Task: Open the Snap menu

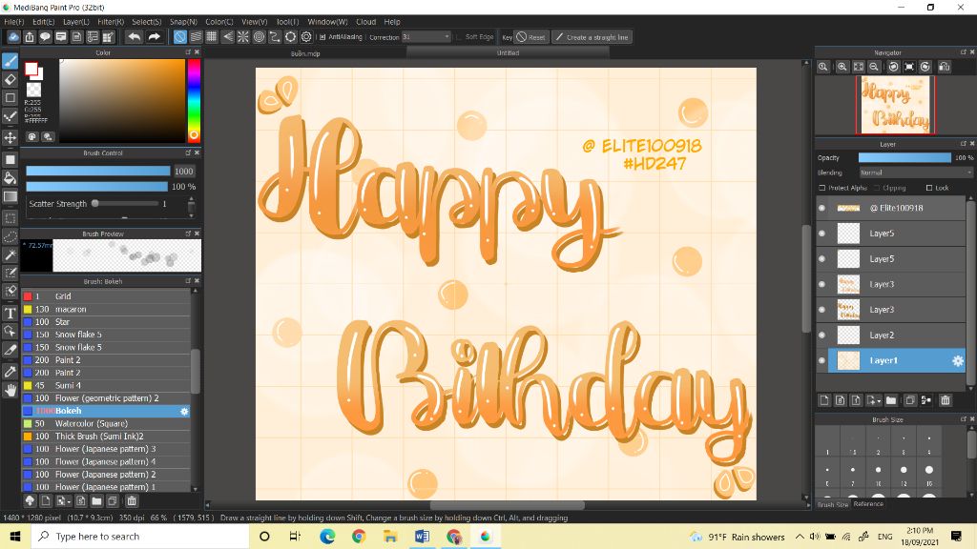Action: (183, 22)
